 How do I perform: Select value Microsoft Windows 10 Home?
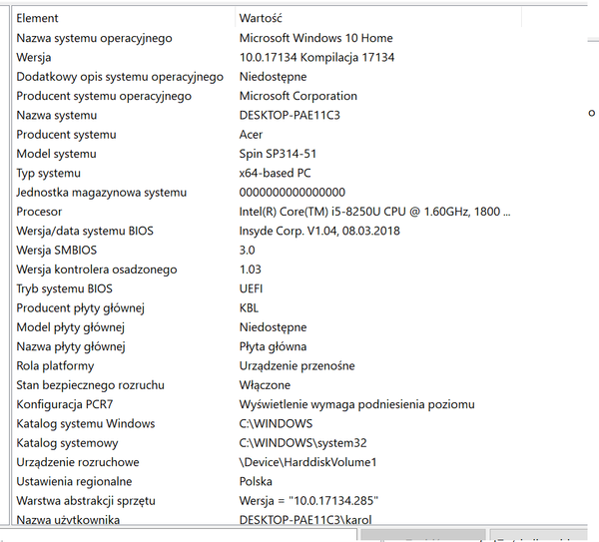[315, 38]
